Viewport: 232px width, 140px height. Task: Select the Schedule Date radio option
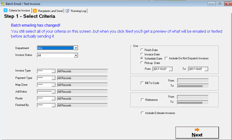click(x=142, y=58)
